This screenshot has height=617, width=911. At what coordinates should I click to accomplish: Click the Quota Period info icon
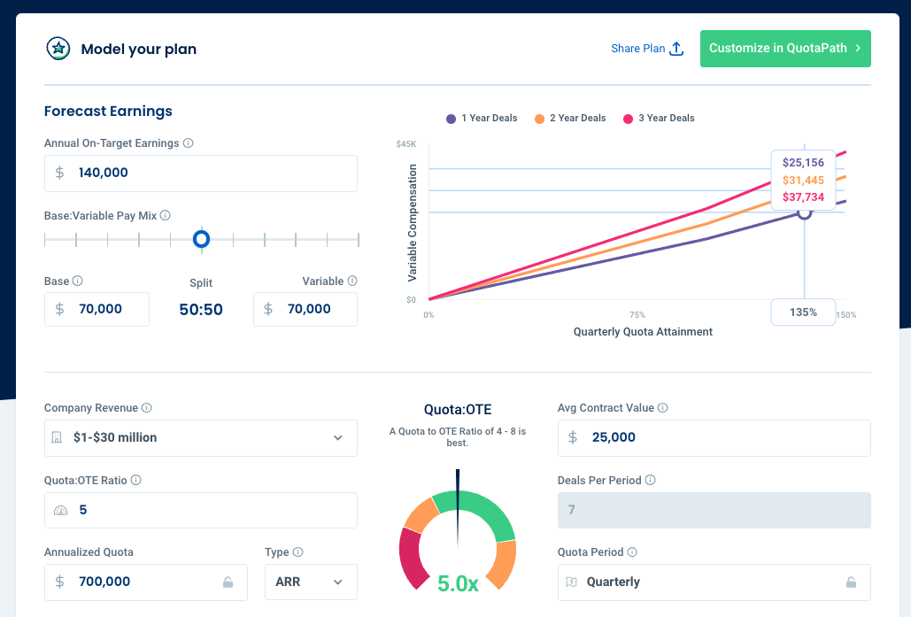(x=632, y=551)
